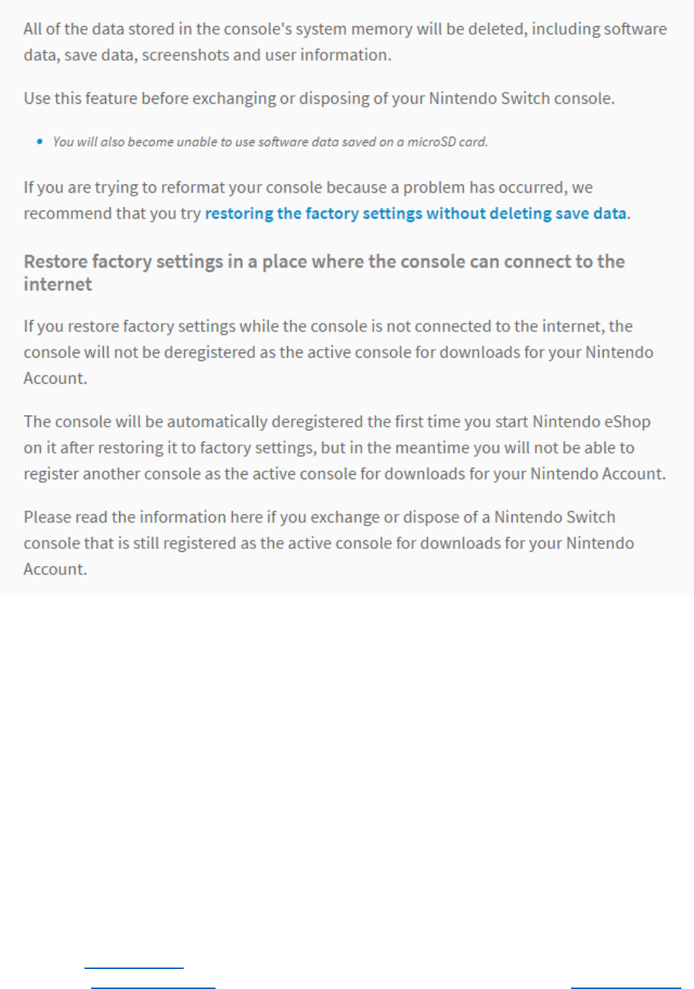Viewport: 694px width, 989px height.
Task: Click the lower longer underlined link at bottom left
Action: coord(153,987)
